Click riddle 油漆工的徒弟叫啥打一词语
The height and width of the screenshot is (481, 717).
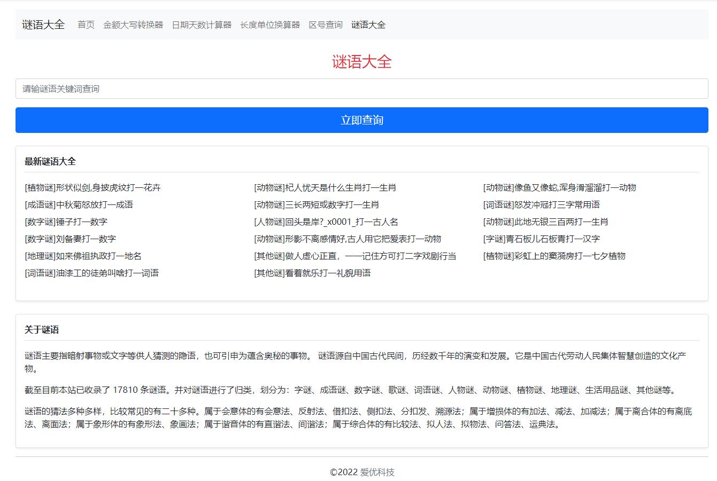pos(91,273)
